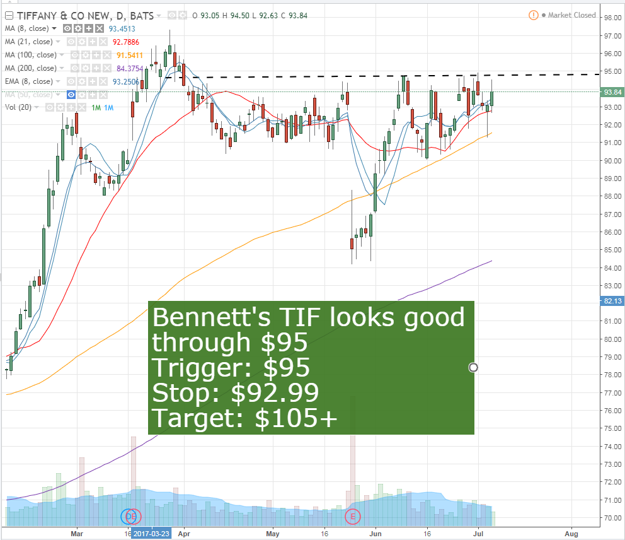Toggle visibility of MA (21, close)

pos(71,42)
